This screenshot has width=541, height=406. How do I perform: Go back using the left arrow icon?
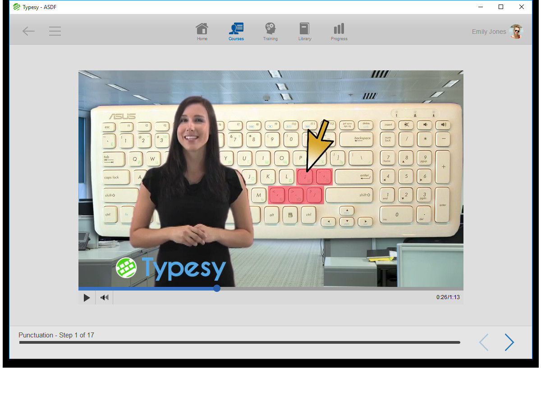pyautogui.click(x=29, y=31)
